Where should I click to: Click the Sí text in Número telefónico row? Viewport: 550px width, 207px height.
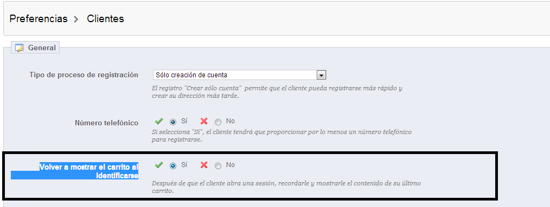tap(184, 121)
